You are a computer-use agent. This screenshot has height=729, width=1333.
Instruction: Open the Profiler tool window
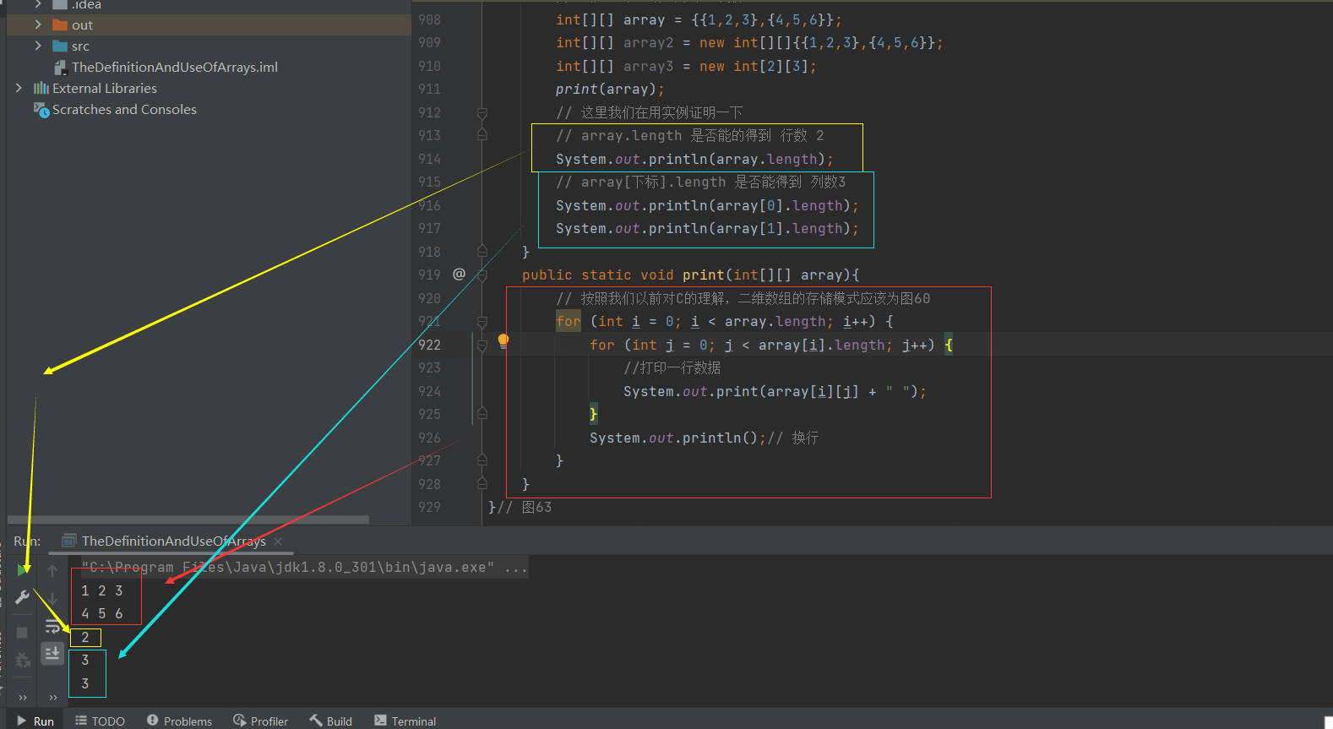tap(261, 721)
